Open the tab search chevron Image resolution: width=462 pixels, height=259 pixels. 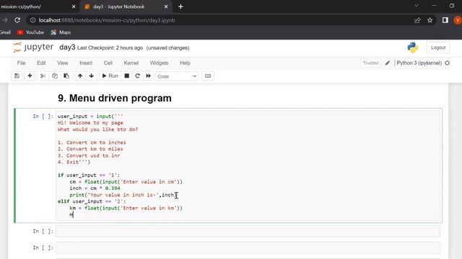click(x=417, y=6)
